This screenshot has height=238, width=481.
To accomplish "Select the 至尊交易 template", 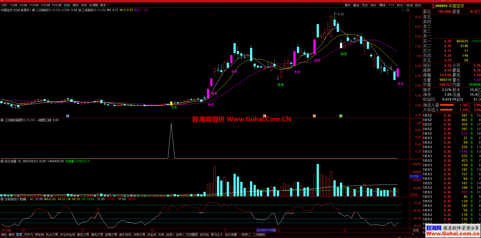I will [111, 234].
